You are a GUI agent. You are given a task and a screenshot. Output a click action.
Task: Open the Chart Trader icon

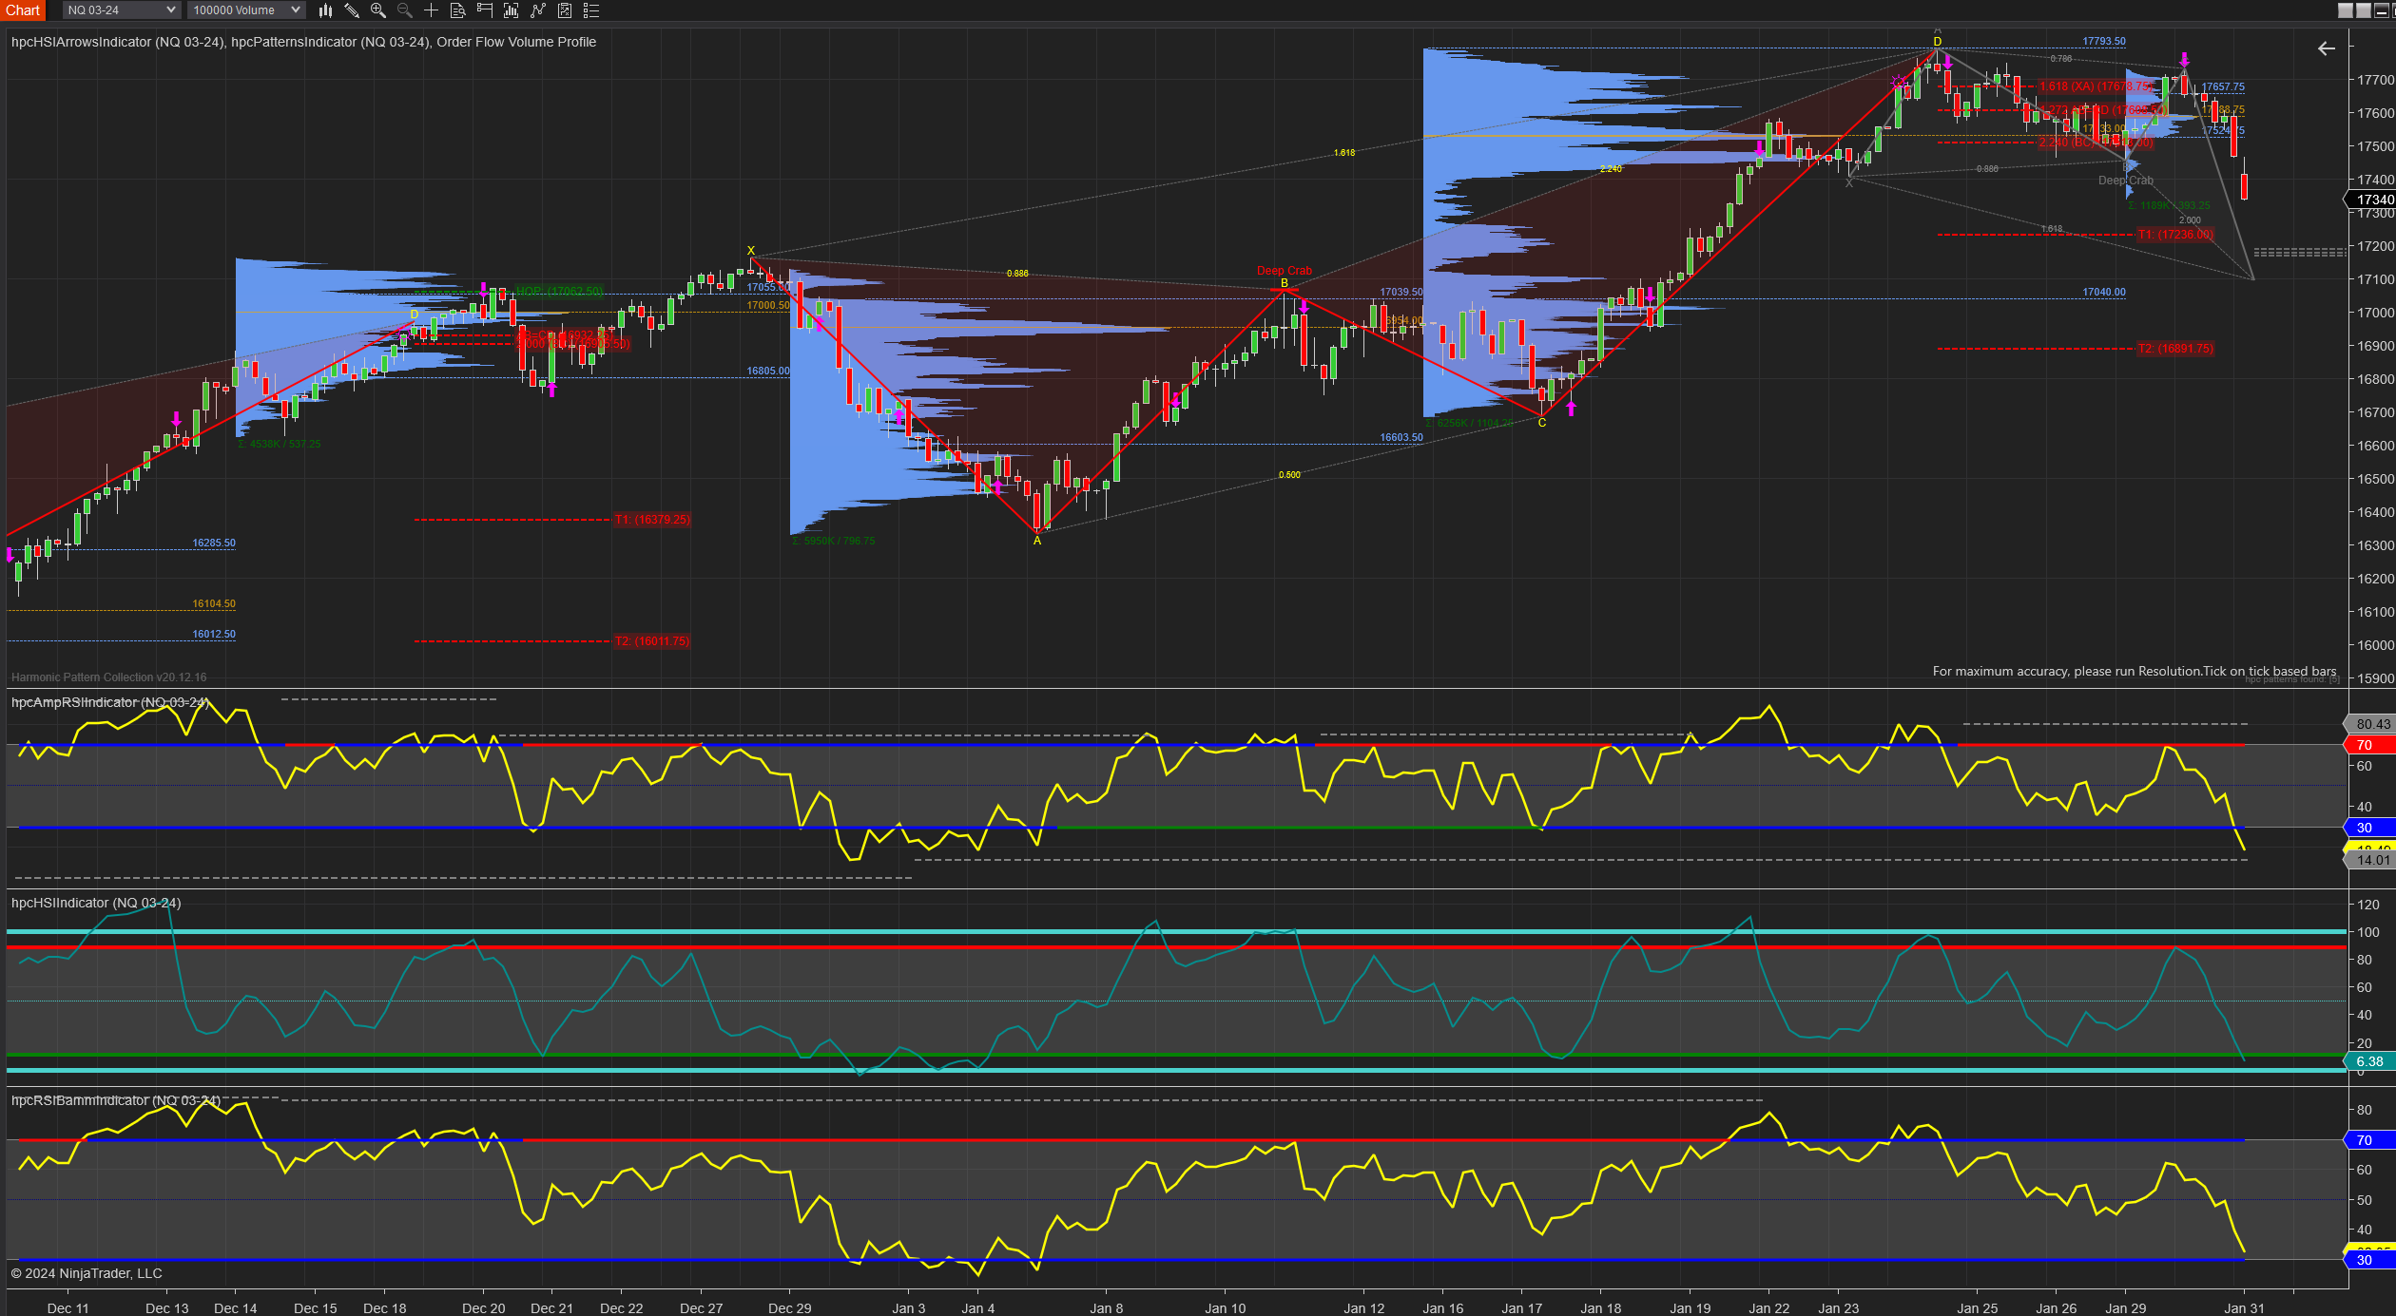tap(484, 10)
